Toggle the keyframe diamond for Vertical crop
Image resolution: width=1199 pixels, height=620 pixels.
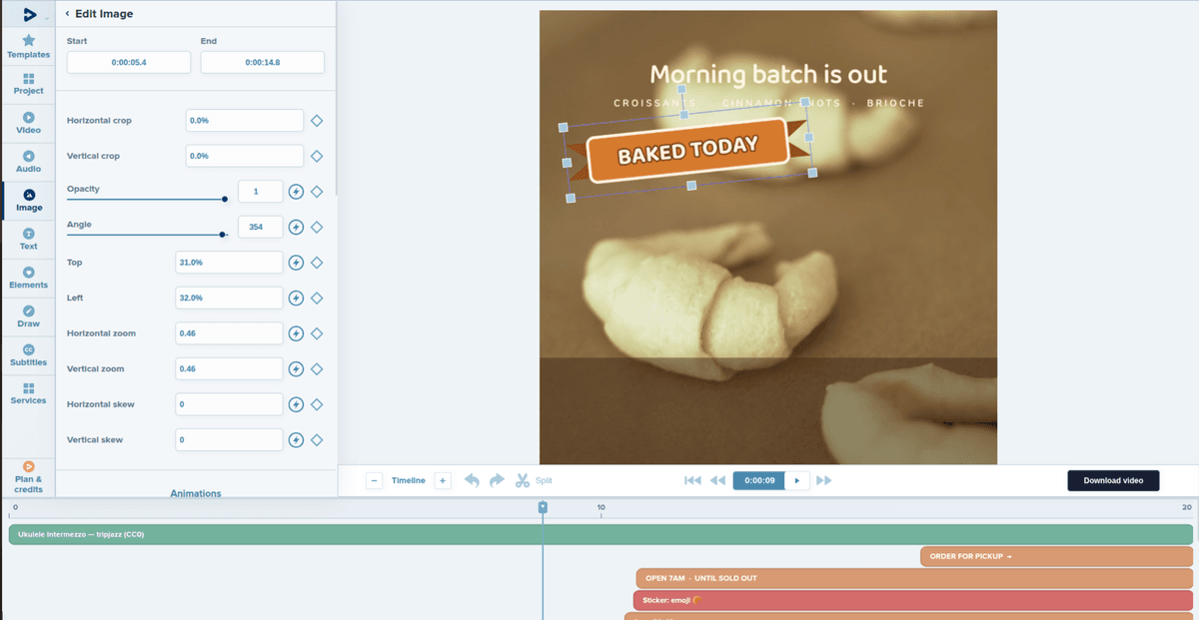pos(317,156)
